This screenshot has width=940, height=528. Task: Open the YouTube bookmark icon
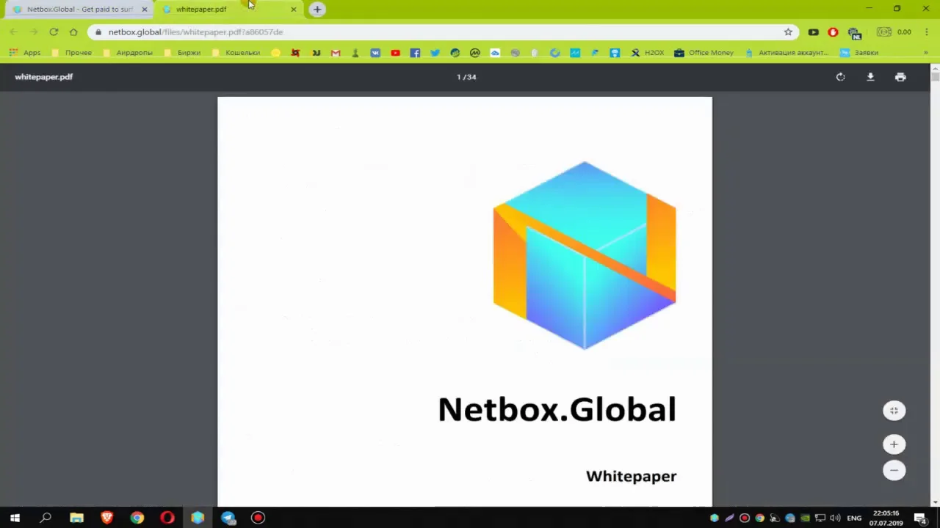pyautogui.click(x=395, y=53)
